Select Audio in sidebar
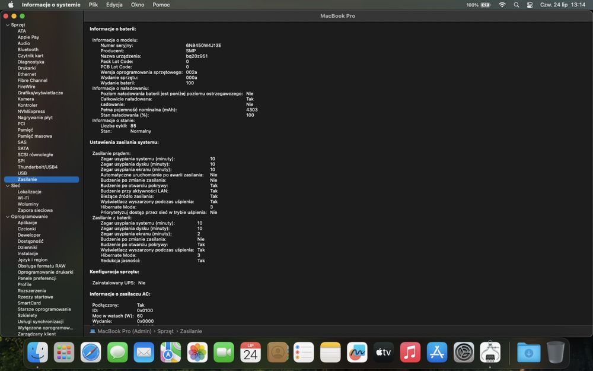Screen dimensions: 593x371 (24, 43)
